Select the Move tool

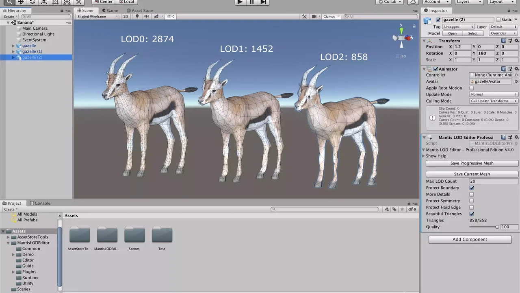click(21, 2)
